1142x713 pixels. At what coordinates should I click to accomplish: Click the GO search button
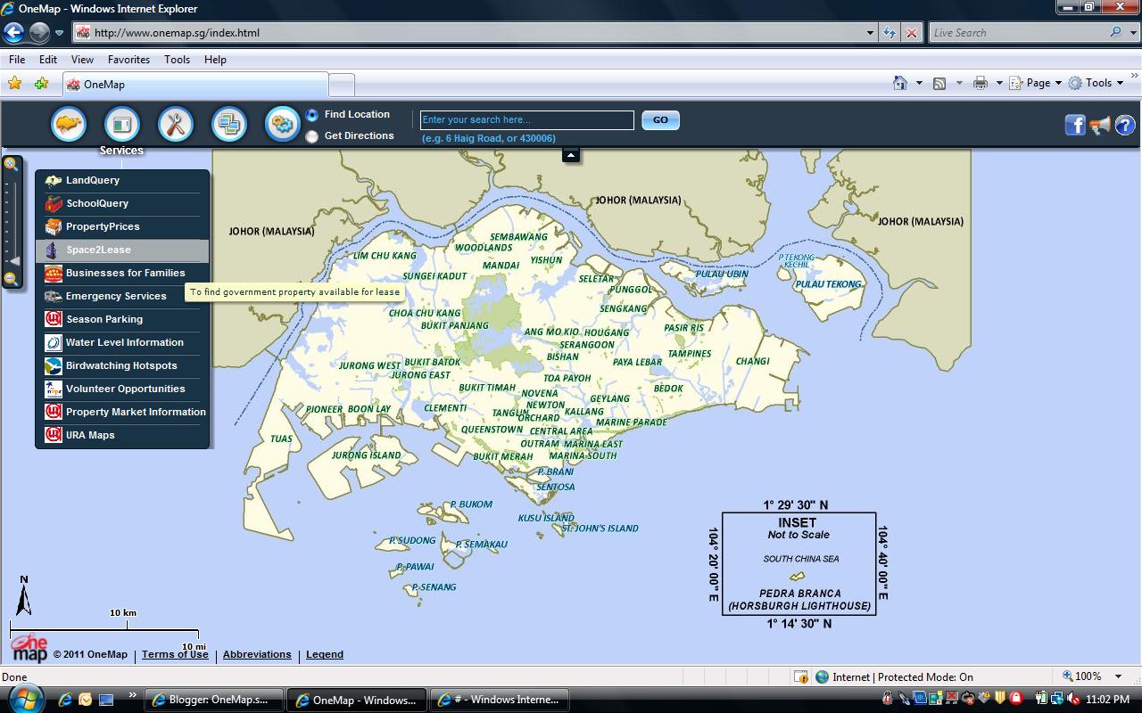click(x=660, y=119)
